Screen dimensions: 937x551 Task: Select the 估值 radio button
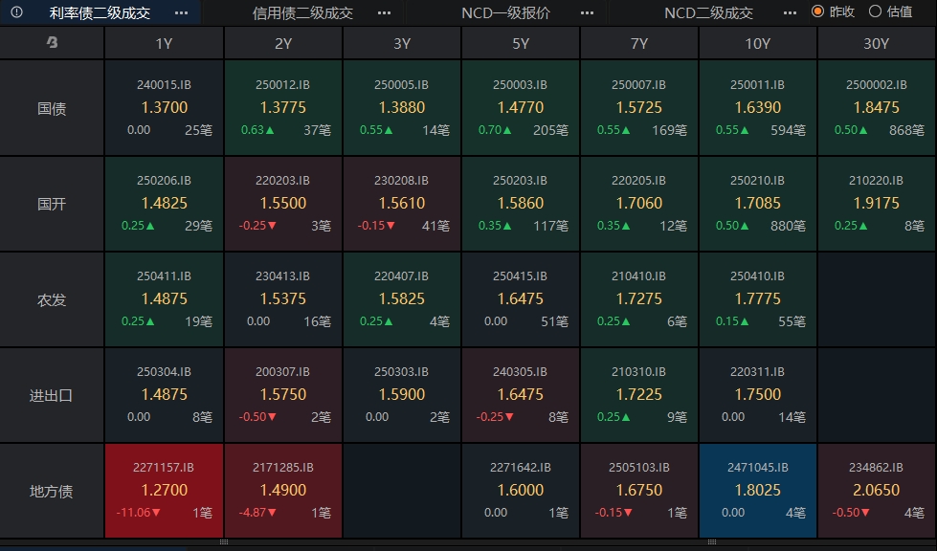pos(875,11)
